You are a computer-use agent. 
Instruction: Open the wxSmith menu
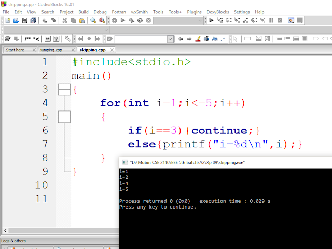[140, 12]
